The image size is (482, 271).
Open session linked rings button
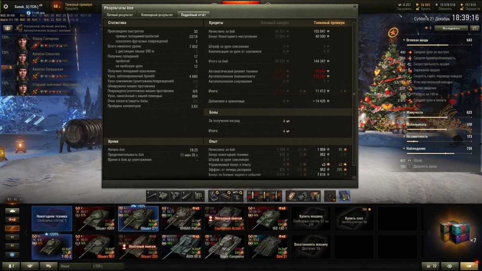click(x=449, y=266)
